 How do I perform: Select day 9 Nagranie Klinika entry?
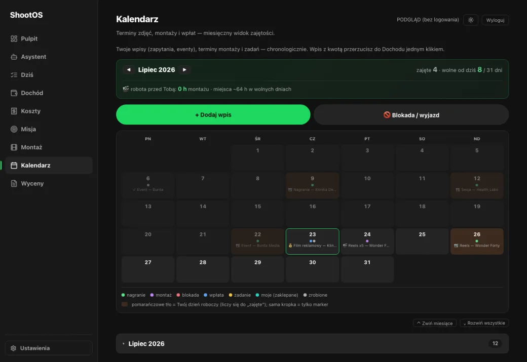click(x=312, y=185)
